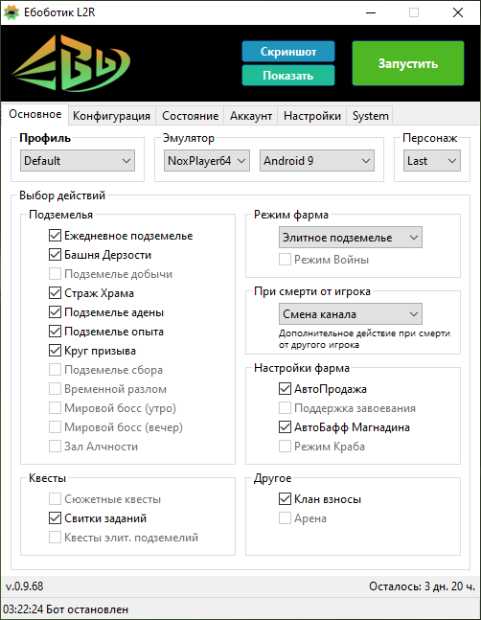Minimize the Ебоботик L2R window
This screenshot has width=481, height=620.
coord(371,12)
